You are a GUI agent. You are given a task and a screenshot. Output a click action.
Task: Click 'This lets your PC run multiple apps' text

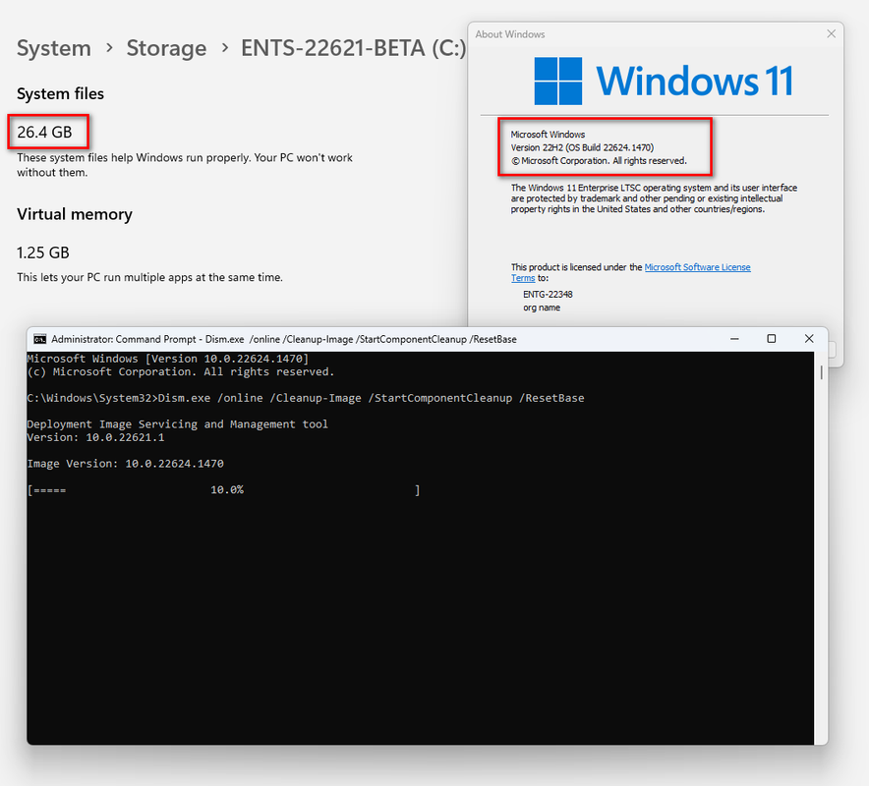tap(149, 277)
